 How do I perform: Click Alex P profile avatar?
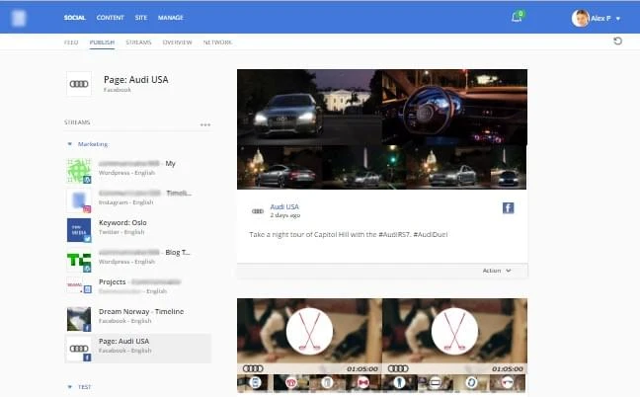coord(580,18)
